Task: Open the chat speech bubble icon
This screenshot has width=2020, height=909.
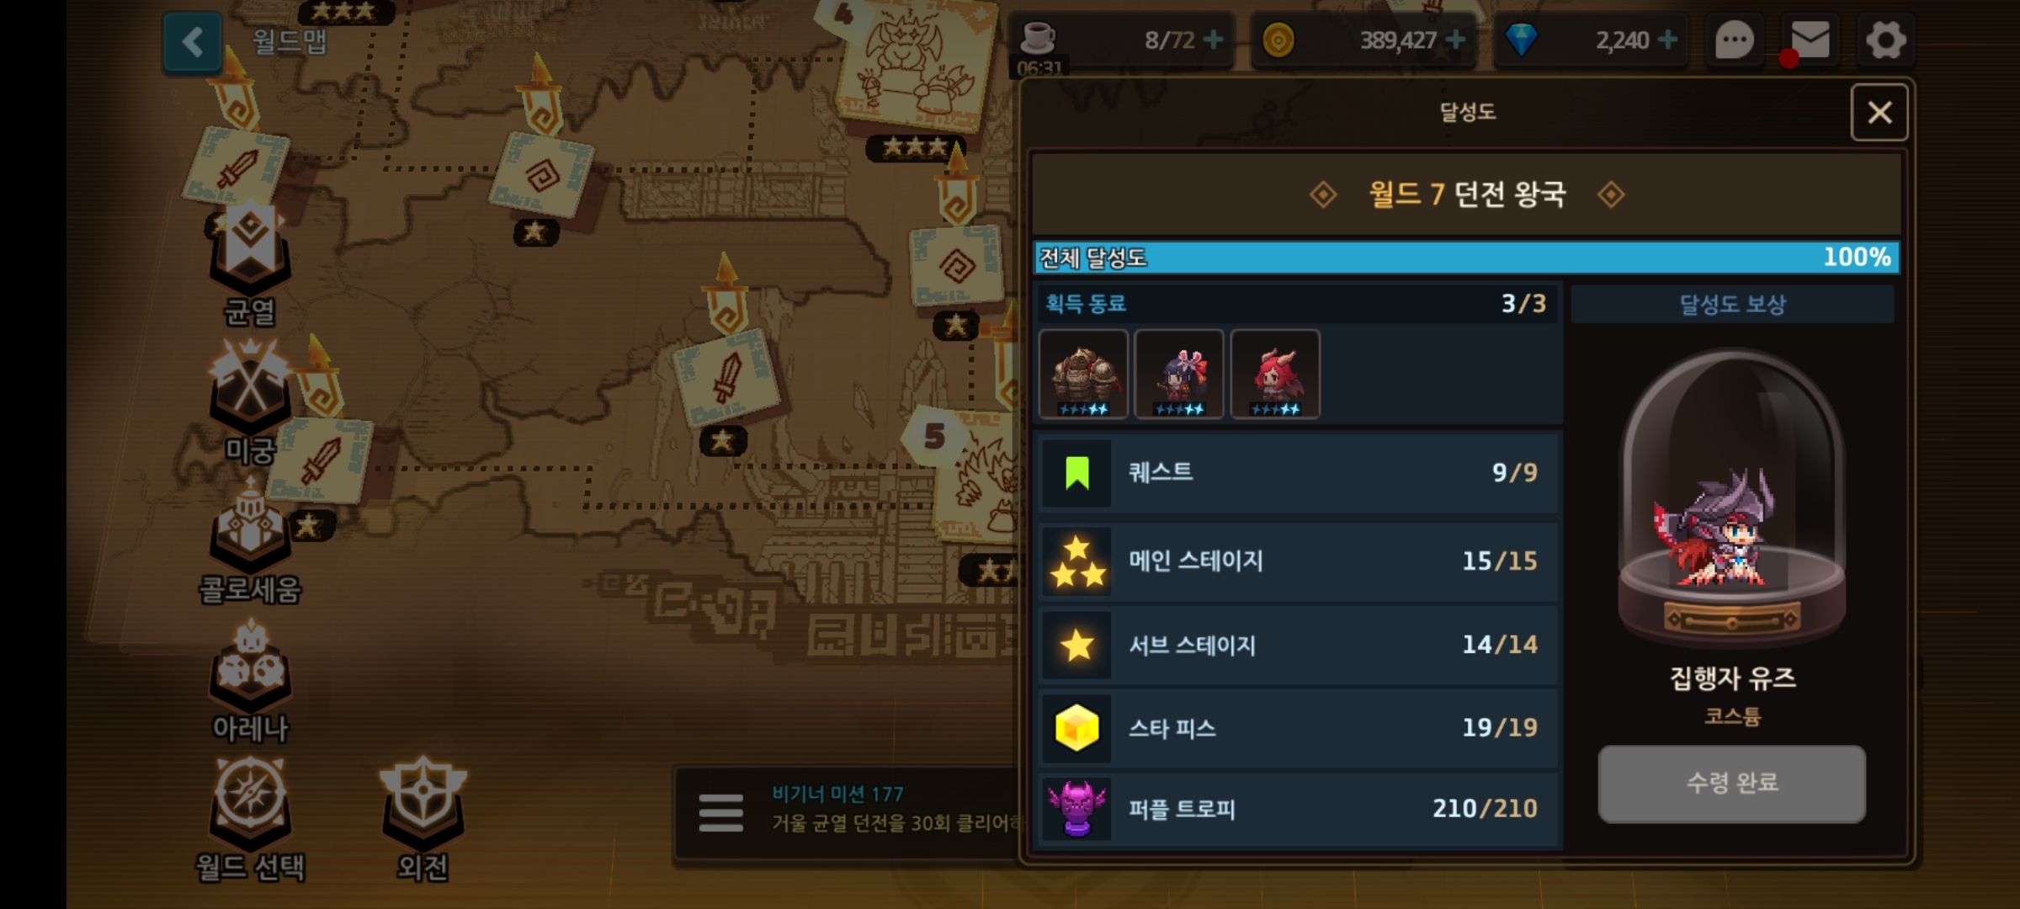Action: click(1735, 40)
